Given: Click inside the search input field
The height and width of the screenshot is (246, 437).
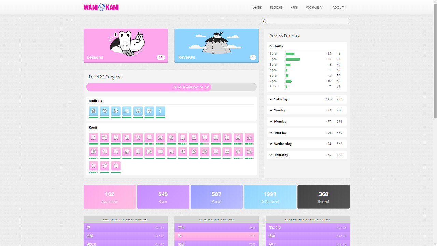Looking at the screenshot, I should tap(306, 21).
